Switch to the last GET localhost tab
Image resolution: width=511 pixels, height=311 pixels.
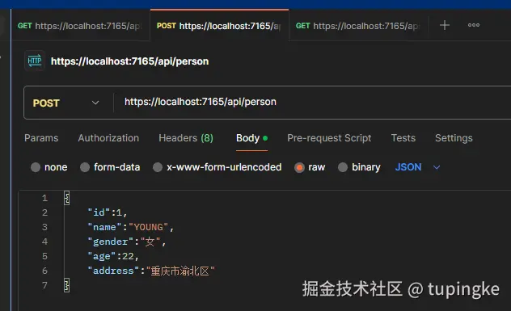[x=358, y=26]
